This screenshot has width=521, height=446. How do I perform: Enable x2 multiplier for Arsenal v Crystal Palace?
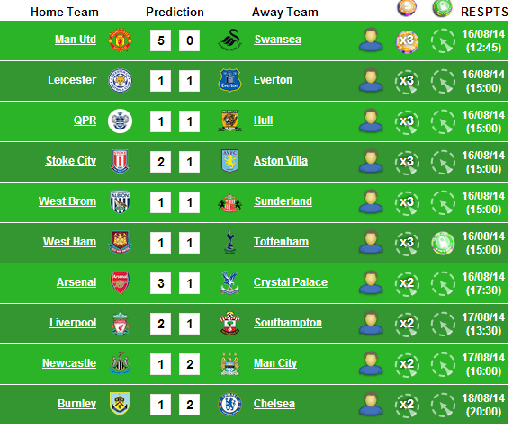click(x=407, y=284)
